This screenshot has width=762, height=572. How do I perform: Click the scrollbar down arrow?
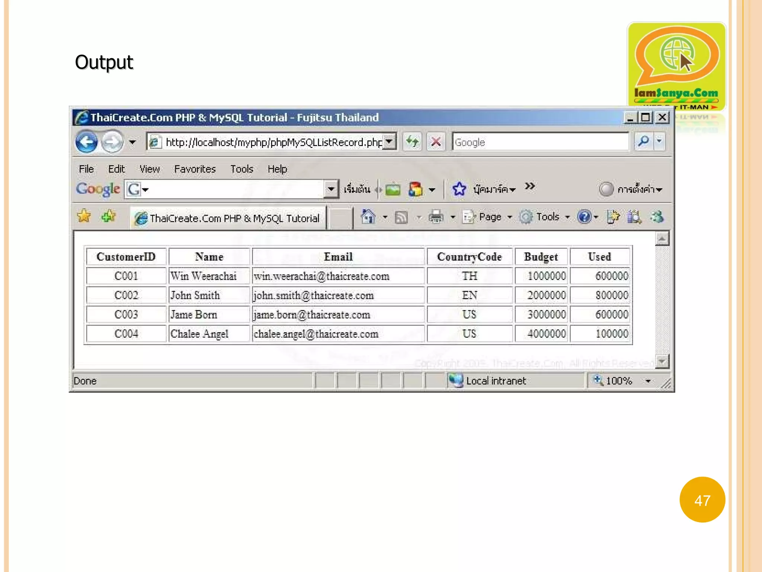tap(662, 361)
